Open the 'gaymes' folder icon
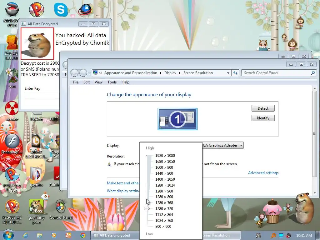 point(36,177)
